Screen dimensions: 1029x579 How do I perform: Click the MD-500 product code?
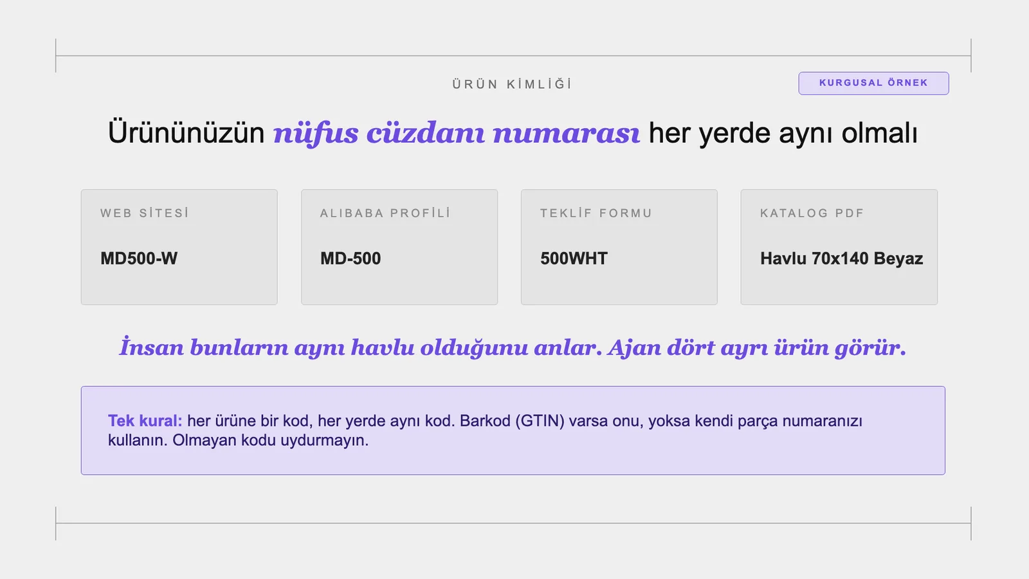pos(351,259)
